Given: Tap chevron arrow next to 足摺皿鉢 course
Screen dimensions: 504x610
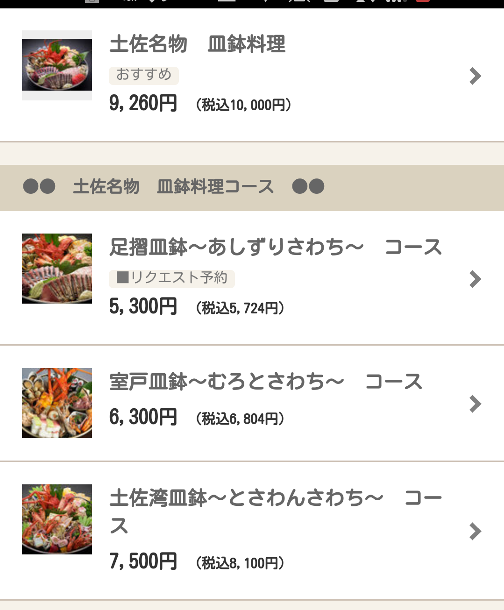Looking at the screenshot, I should point(475,279).
